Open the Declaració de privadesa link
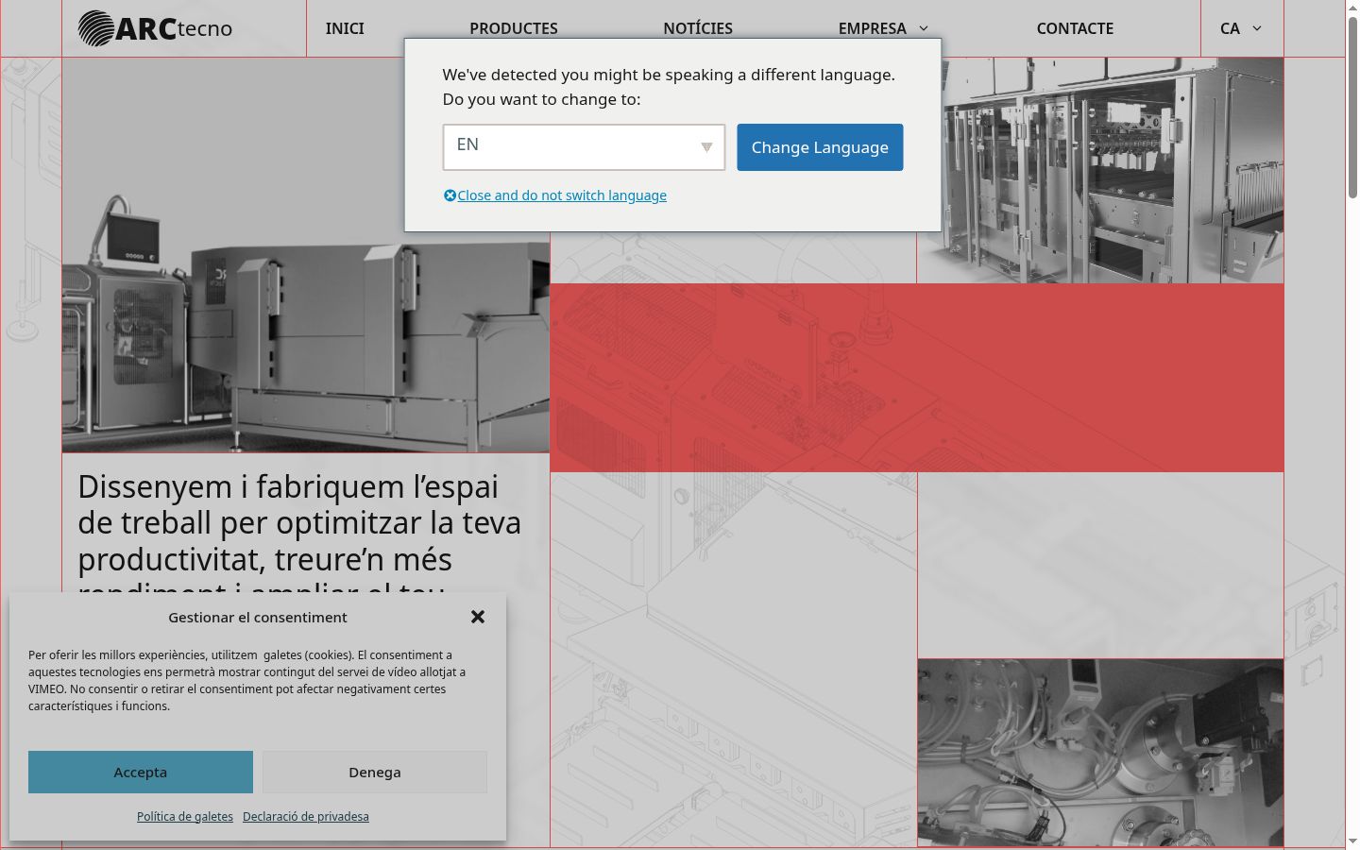Viewport: 1360px width, 850px height. (x=306, y=816)
